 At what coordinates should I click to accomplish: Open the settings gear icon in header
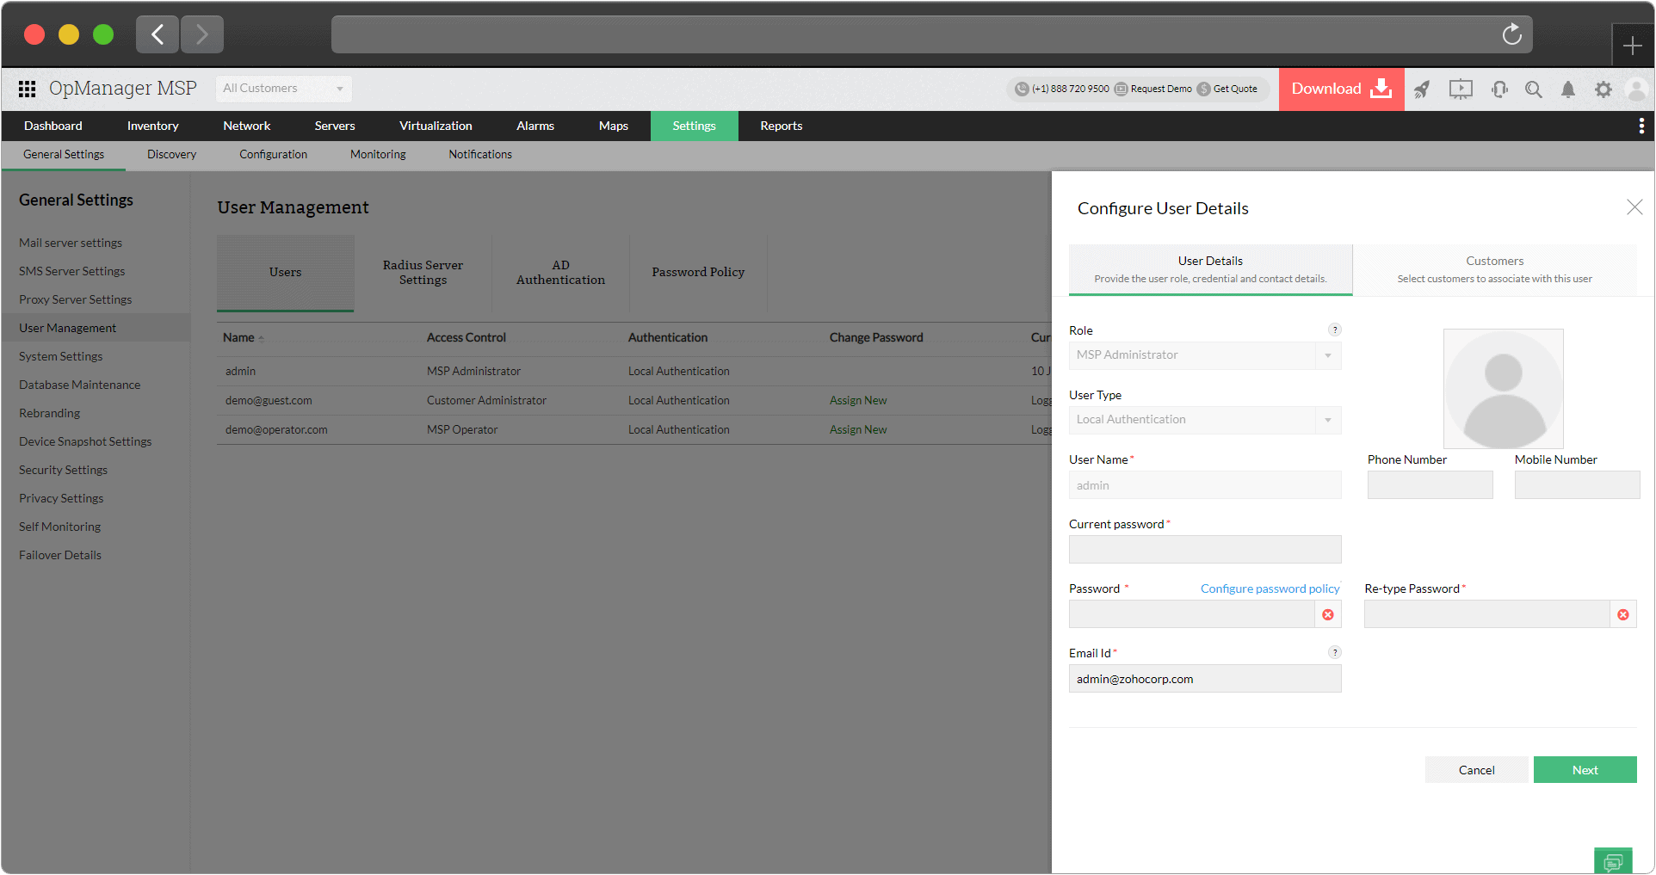(x=1603, y=89)
